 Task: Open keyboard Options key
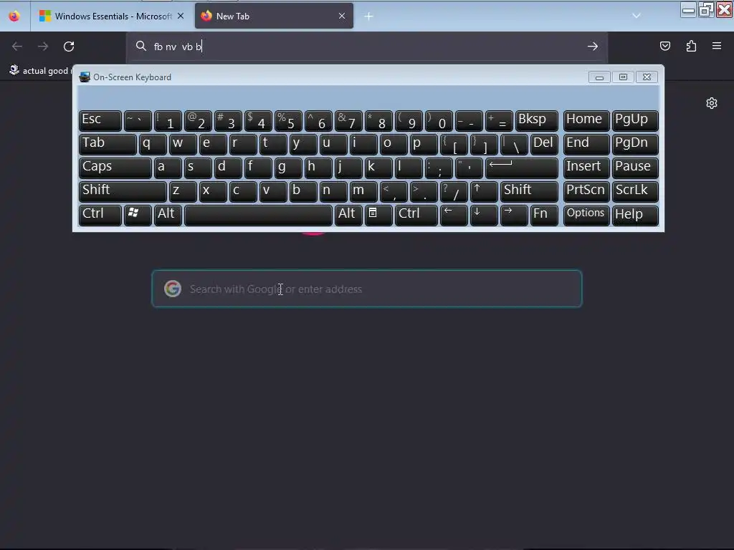tap(586, 215)
